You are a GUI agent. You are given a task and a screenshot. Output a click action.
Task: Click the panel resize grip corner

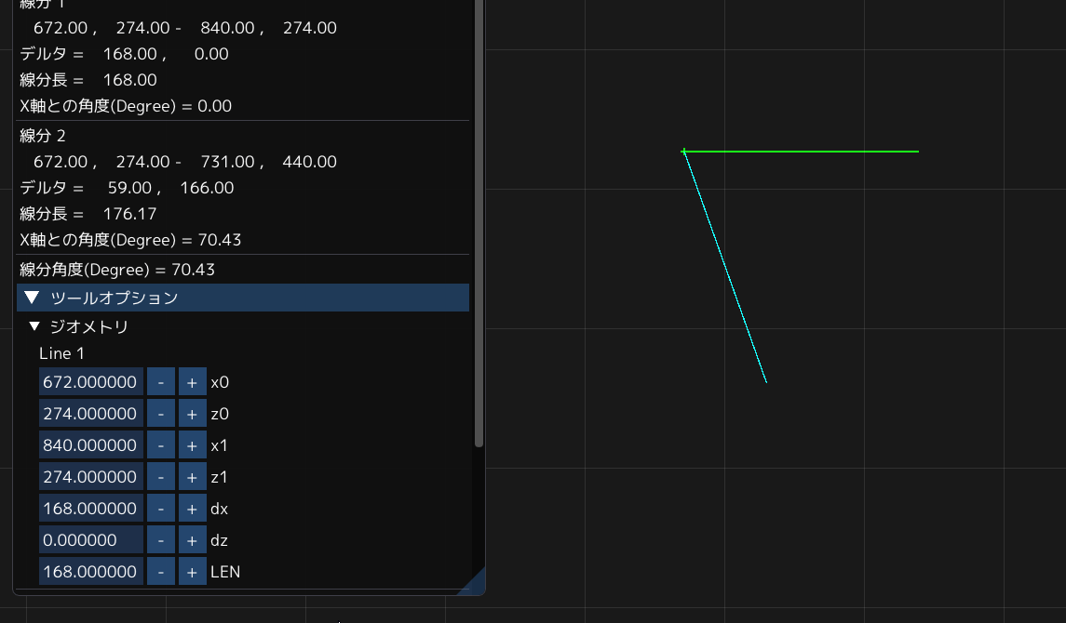click(475, 584)
